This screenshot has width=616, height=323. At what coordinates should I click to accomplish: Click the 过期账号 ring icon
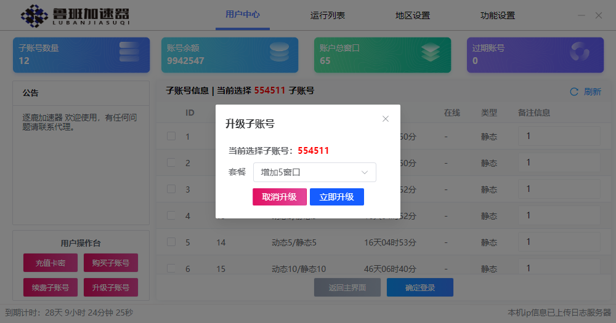click(x=579, y=52)
